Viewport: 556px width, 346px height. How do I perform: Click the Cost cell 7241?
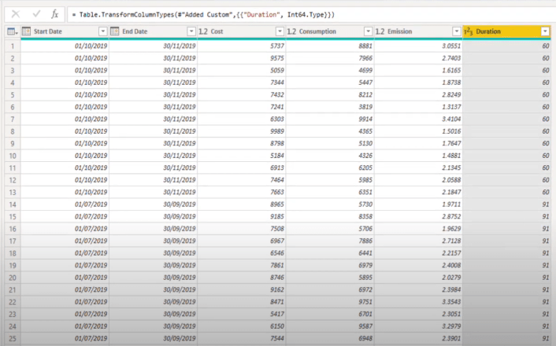click(x=242, y=107)
